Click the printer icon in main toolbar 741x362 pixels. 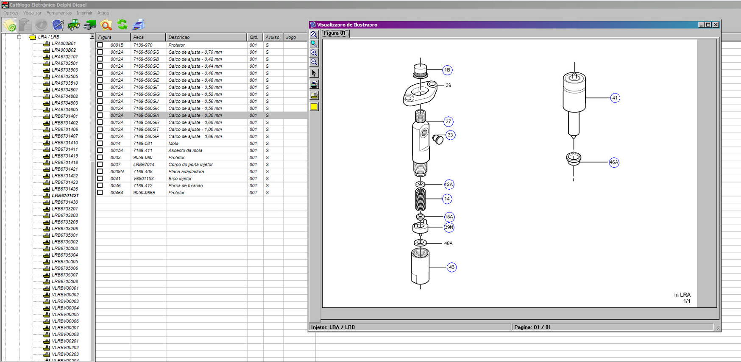pyautogui.click(x=138, y=25)
